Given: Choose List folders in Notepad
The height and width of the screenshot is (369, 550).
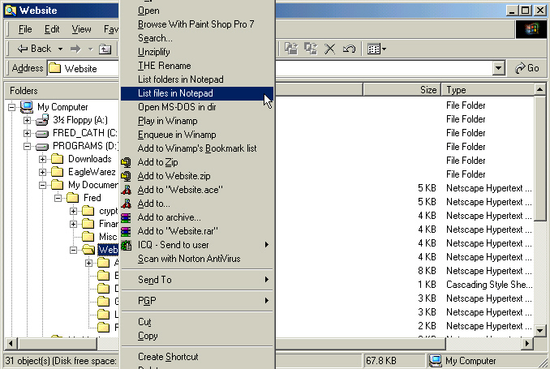Looking at the screenshot, I should pos(197,79).
